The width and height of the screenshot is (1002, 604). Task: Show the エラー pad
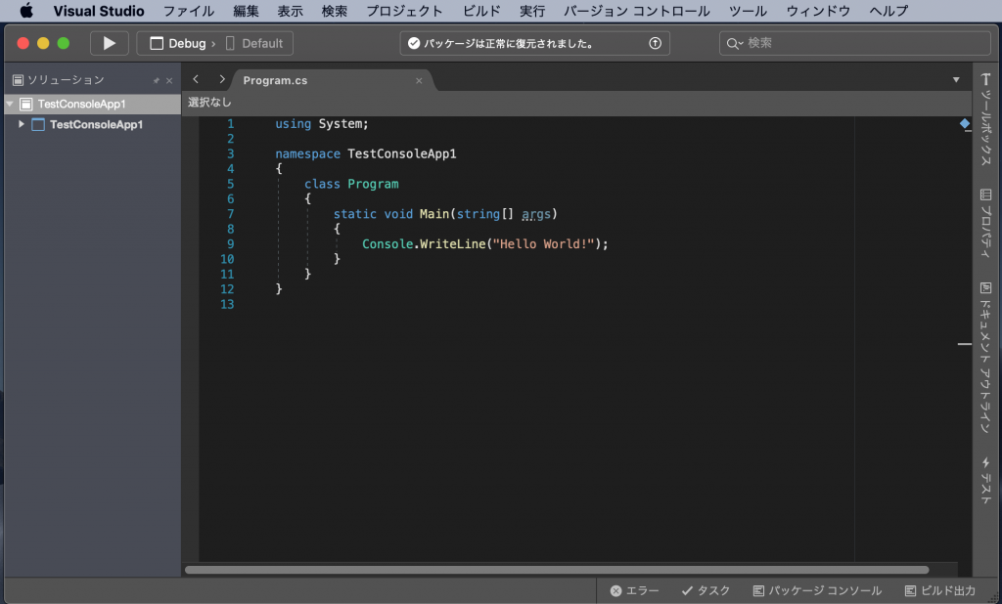(634, 590)
